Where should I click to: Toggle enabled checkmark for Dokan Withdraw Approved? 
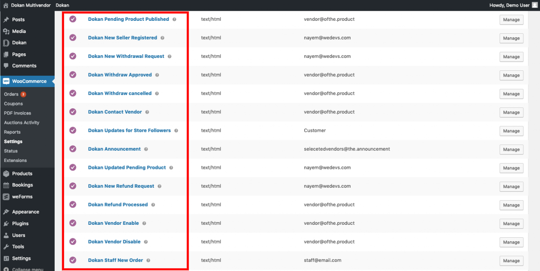(x=73, y=75)
